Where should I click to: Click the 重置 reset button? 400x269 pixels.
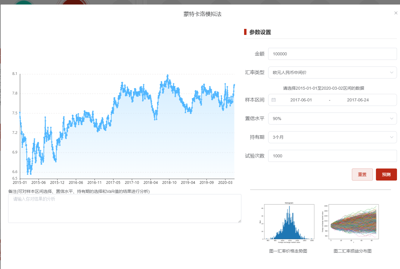click(x=362, y=174)
